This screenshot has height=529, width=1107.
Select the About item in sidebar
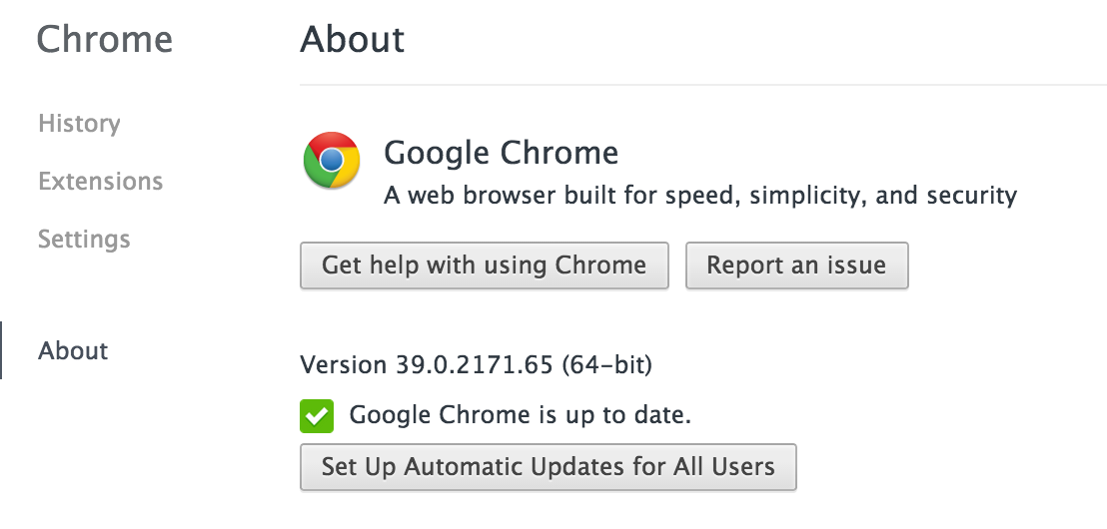pos(73,351)
